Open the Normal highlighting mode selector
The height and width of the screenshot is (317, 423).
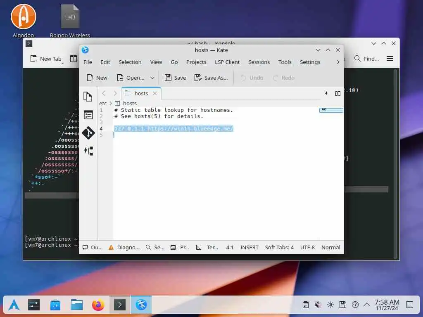331,248
